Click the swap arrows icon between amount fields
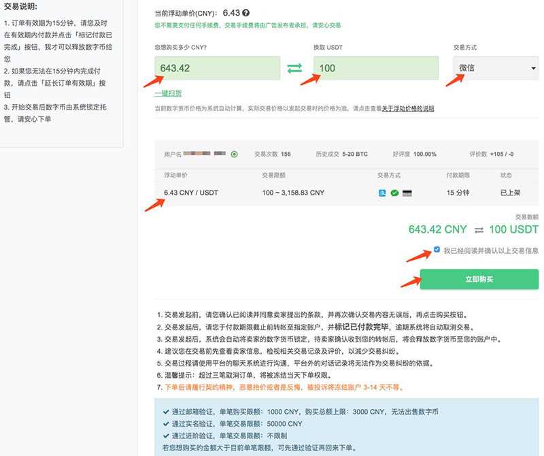Viewport: 544px width, 456px height. [x=296, y=68]
